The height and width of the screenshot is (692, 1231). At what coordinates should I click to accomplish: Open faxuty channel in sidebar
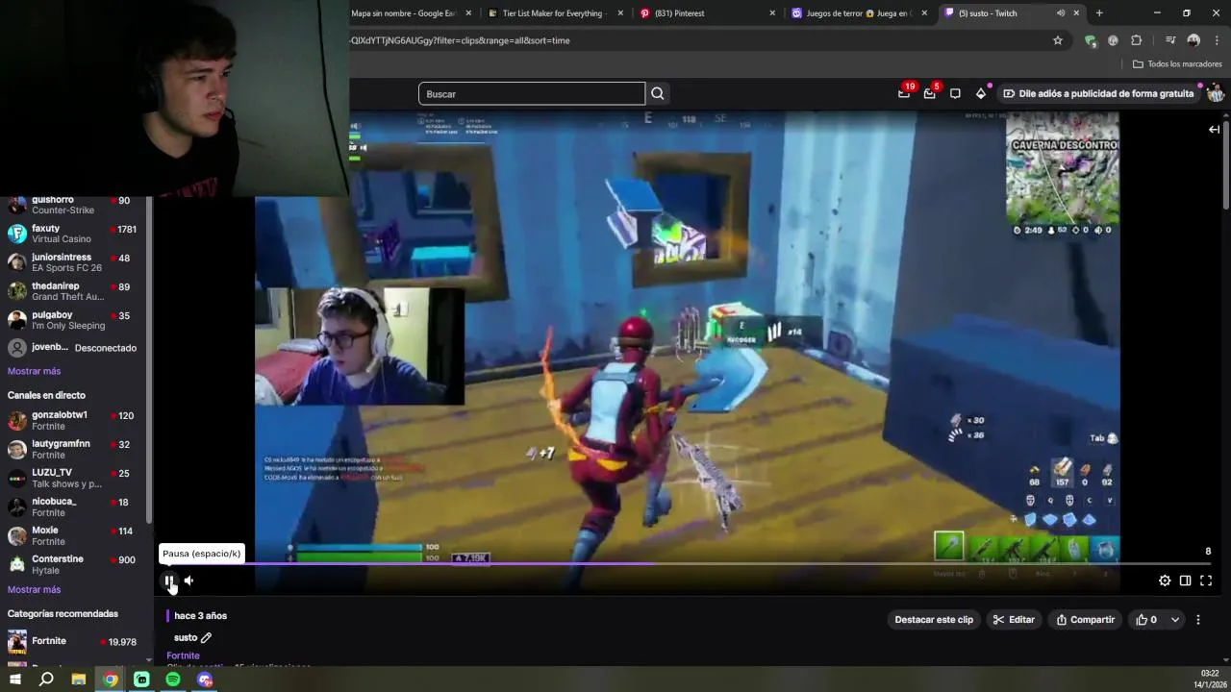pyautogui.click(x=72, y=234)
